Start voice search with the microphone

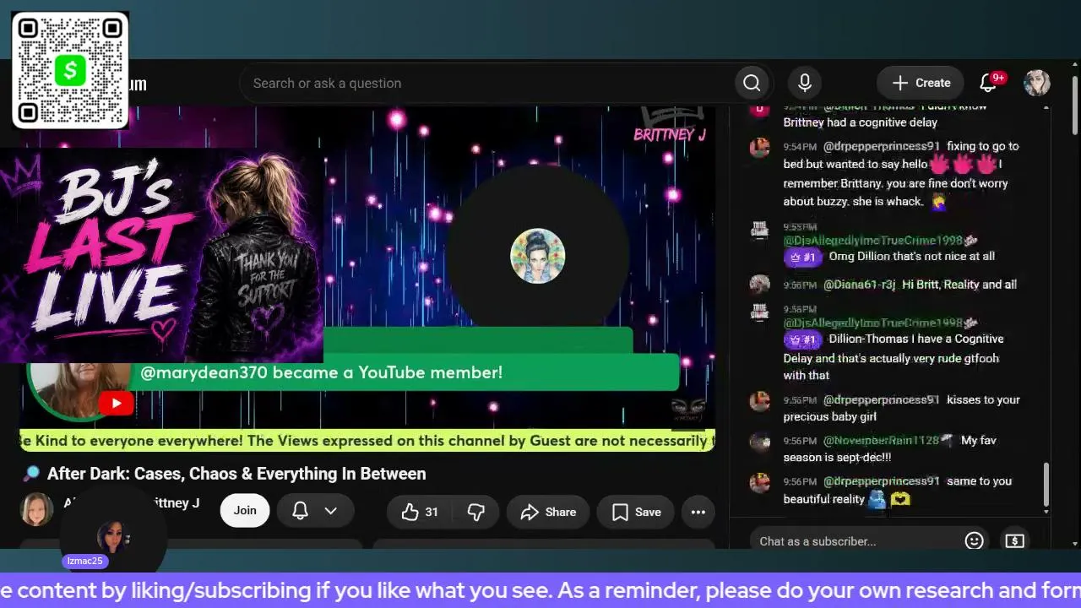(805, 83)
